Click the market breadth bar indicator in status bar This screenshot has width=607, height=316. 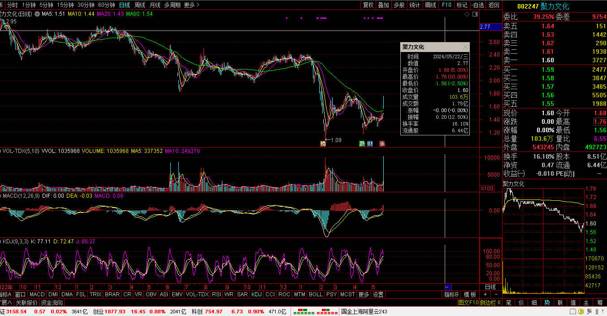pyautogui.click(x=315, y=312)
